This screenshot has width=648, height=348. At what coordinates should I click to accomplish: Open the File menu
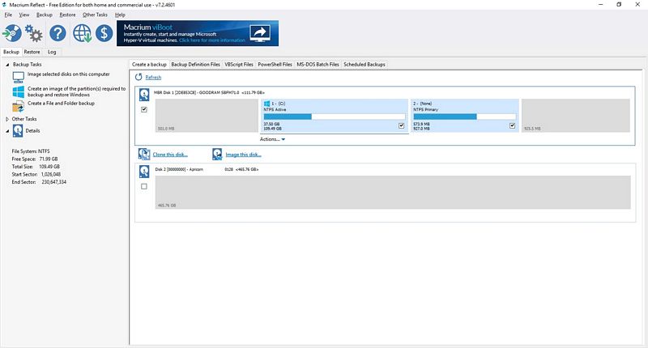tap(8, 15)
